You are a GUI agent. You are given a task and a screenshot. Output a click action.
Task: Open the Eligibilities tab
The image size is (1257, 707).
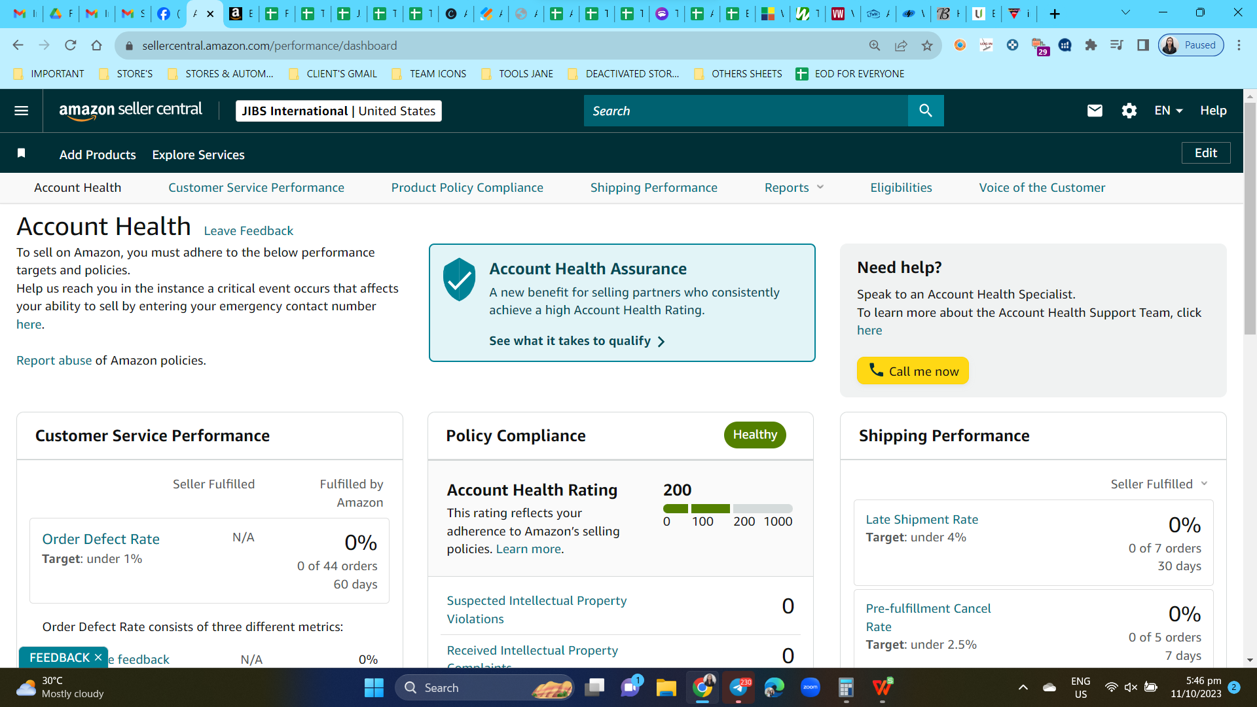[x=901, y=188]
